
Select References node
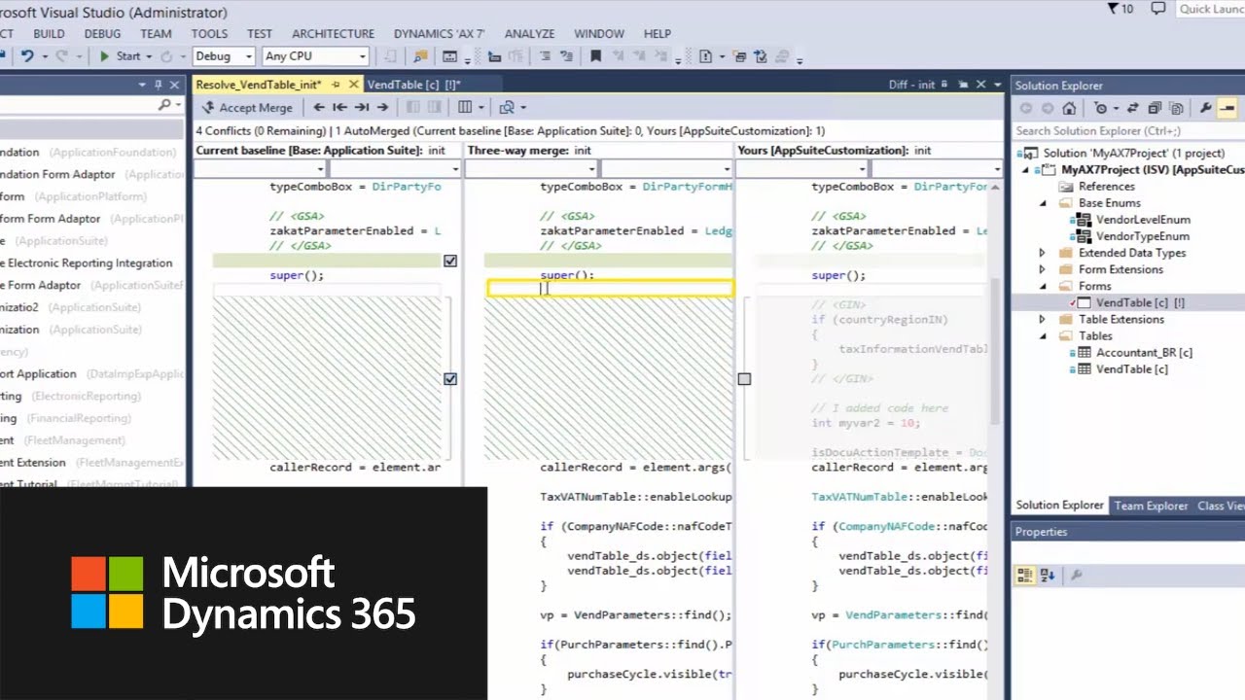[1106, 187]
